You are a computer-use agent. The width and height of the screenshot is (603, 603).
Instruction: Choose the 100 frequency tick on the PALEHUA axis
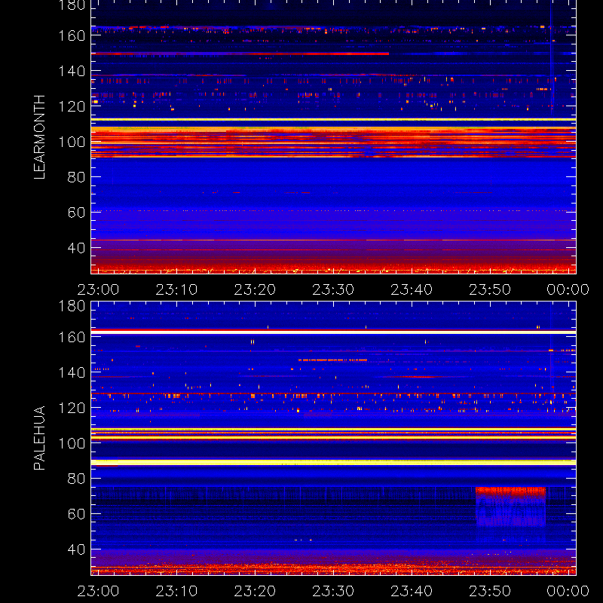click(x=72, y=443)
